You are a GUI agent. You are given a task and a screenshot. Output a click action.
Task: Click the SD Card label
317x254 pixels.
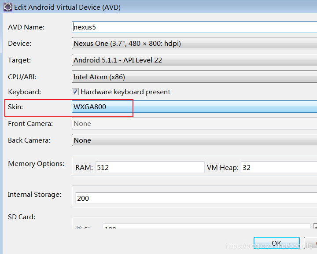point(22,217)
